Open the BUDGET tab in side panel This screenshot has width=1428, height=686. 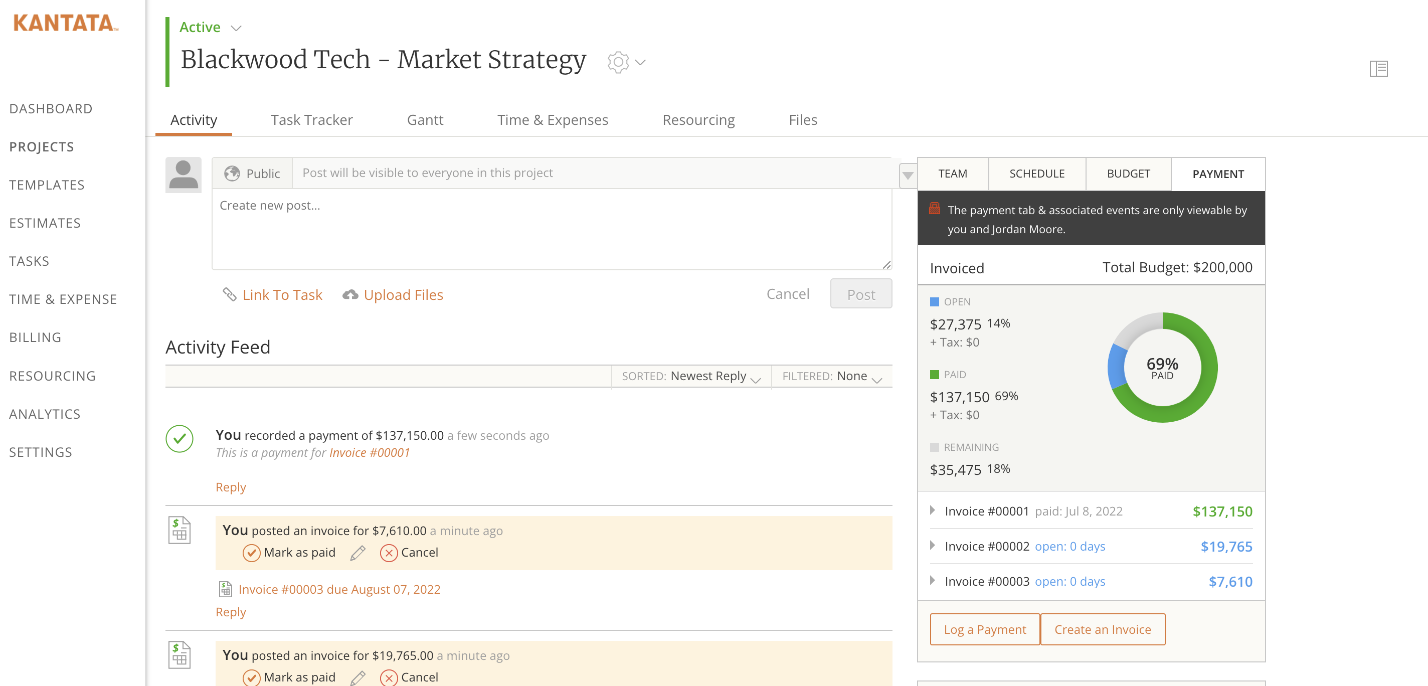pyautogui.click(x=1128, y=174)
